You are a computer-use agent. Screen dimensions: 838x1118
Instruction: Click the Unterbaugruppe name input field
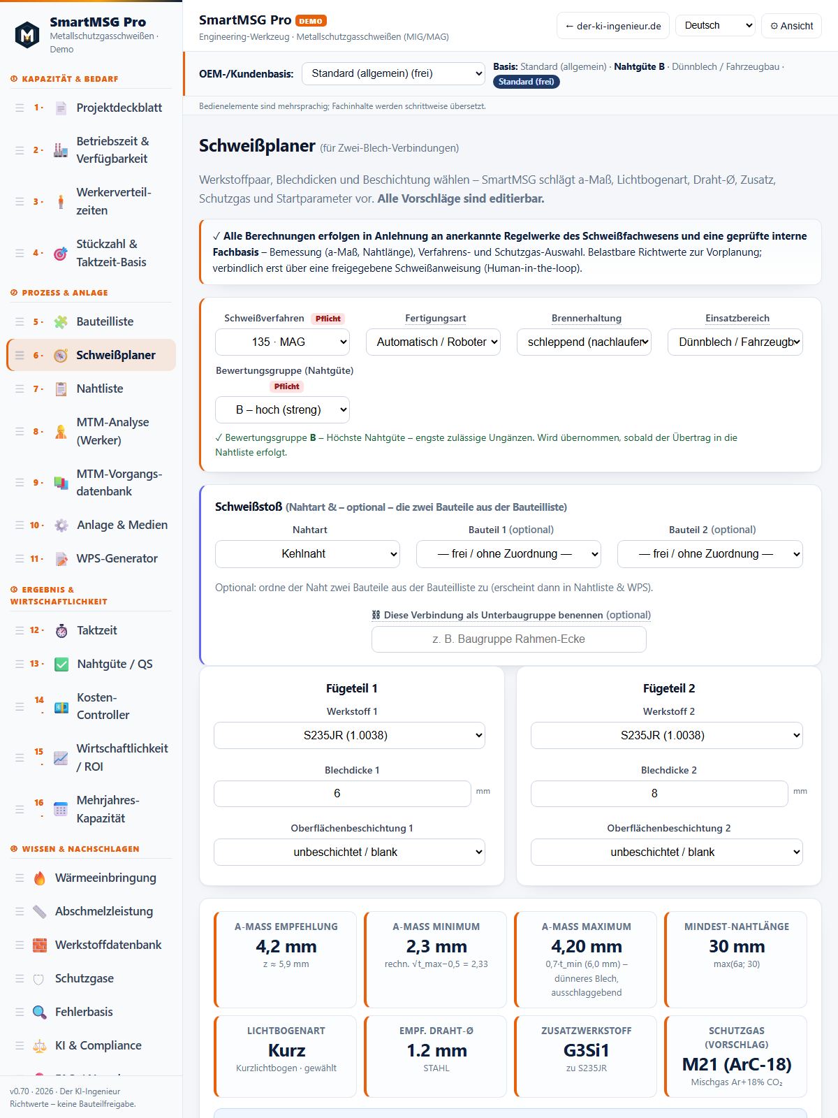[509, 639]
